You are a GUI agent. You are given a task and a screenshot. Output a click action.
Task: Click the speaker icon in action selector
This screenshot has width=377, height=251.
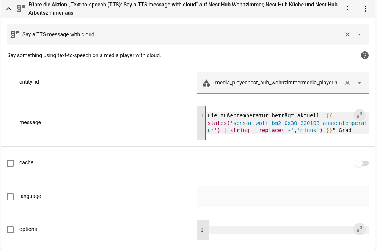[15, 34]
